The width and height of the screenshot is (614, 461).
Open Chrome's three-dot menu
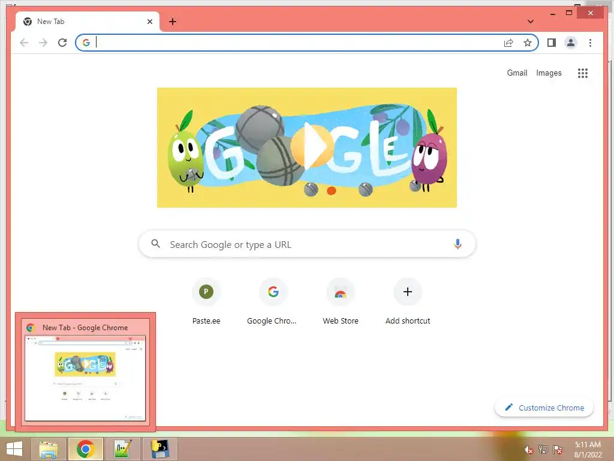click(x=590, y=43)
